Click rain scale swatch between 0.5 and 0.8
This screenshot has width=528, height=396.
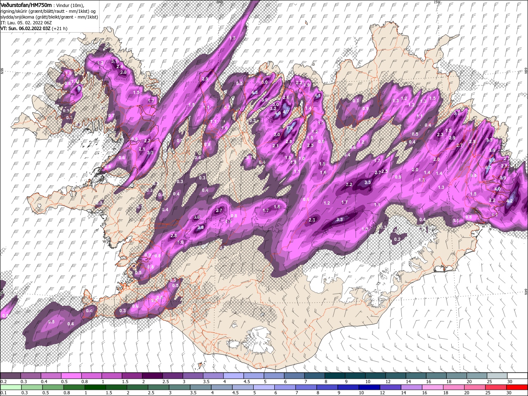(x=53, y=387)
